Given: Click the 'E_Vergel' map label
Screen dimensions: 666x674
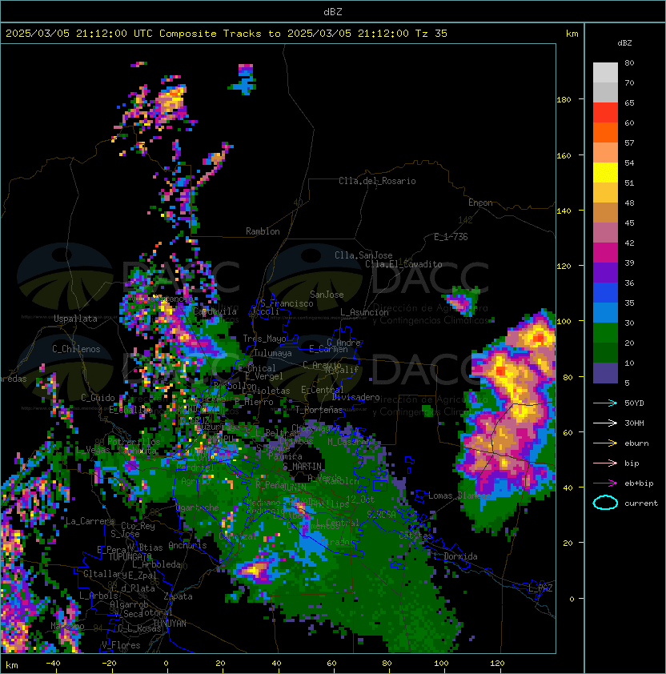Looking at the screenshot, I should [x=264, y=376].
